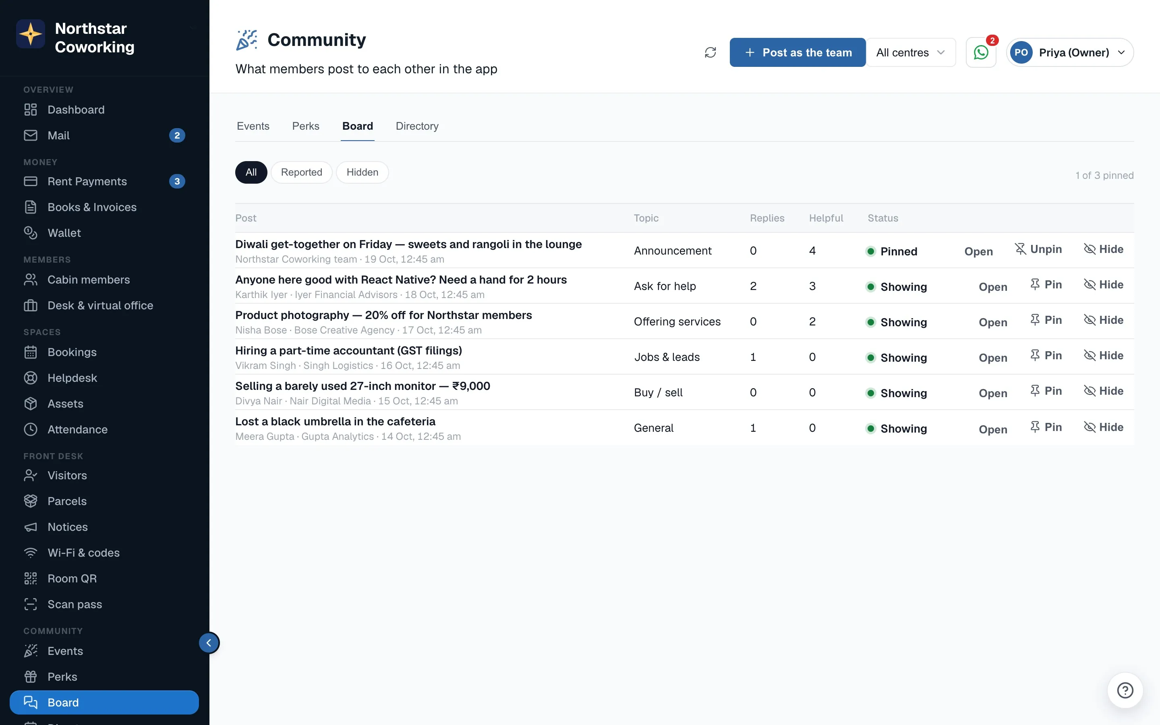1160x725 pixels.
Task: Pin the 27-inch monitor post
Action: tap(1046, 391)
